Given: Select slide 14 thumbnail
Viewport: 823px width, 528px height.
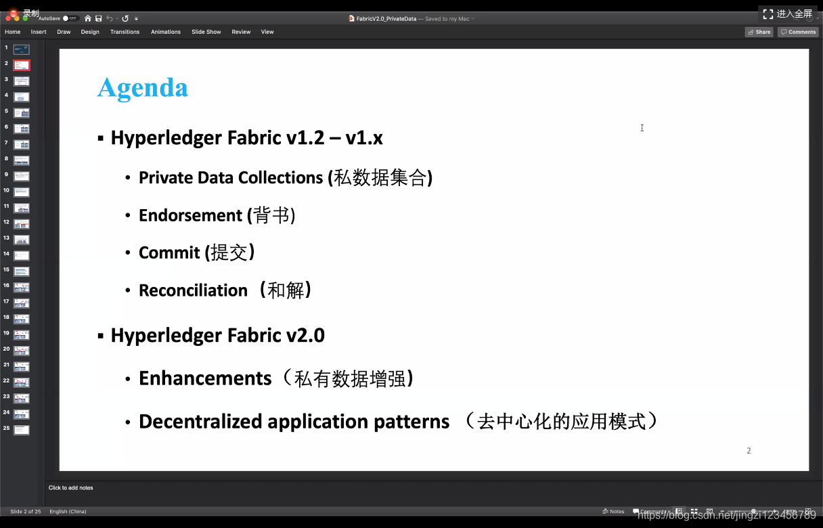Looking at the screenshot, I should tap(22, 256).
